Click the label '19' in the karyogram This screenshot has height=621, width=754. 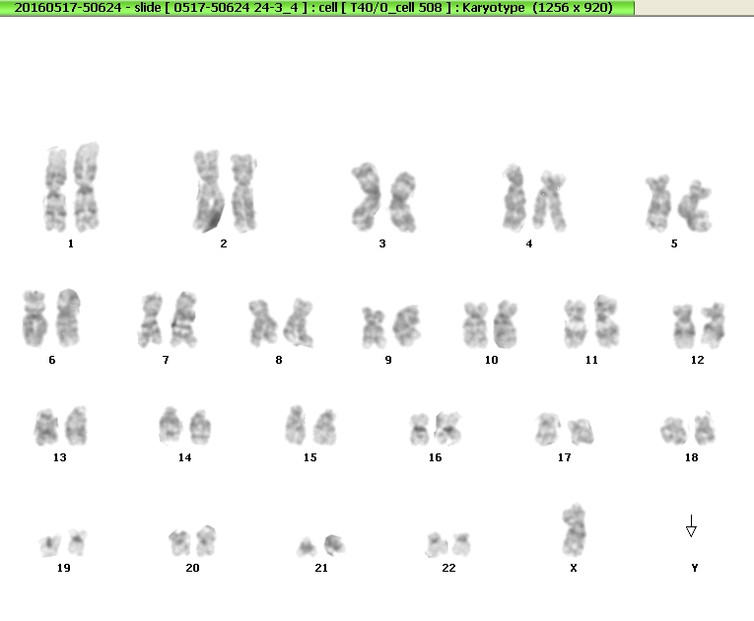pos(63,568)
